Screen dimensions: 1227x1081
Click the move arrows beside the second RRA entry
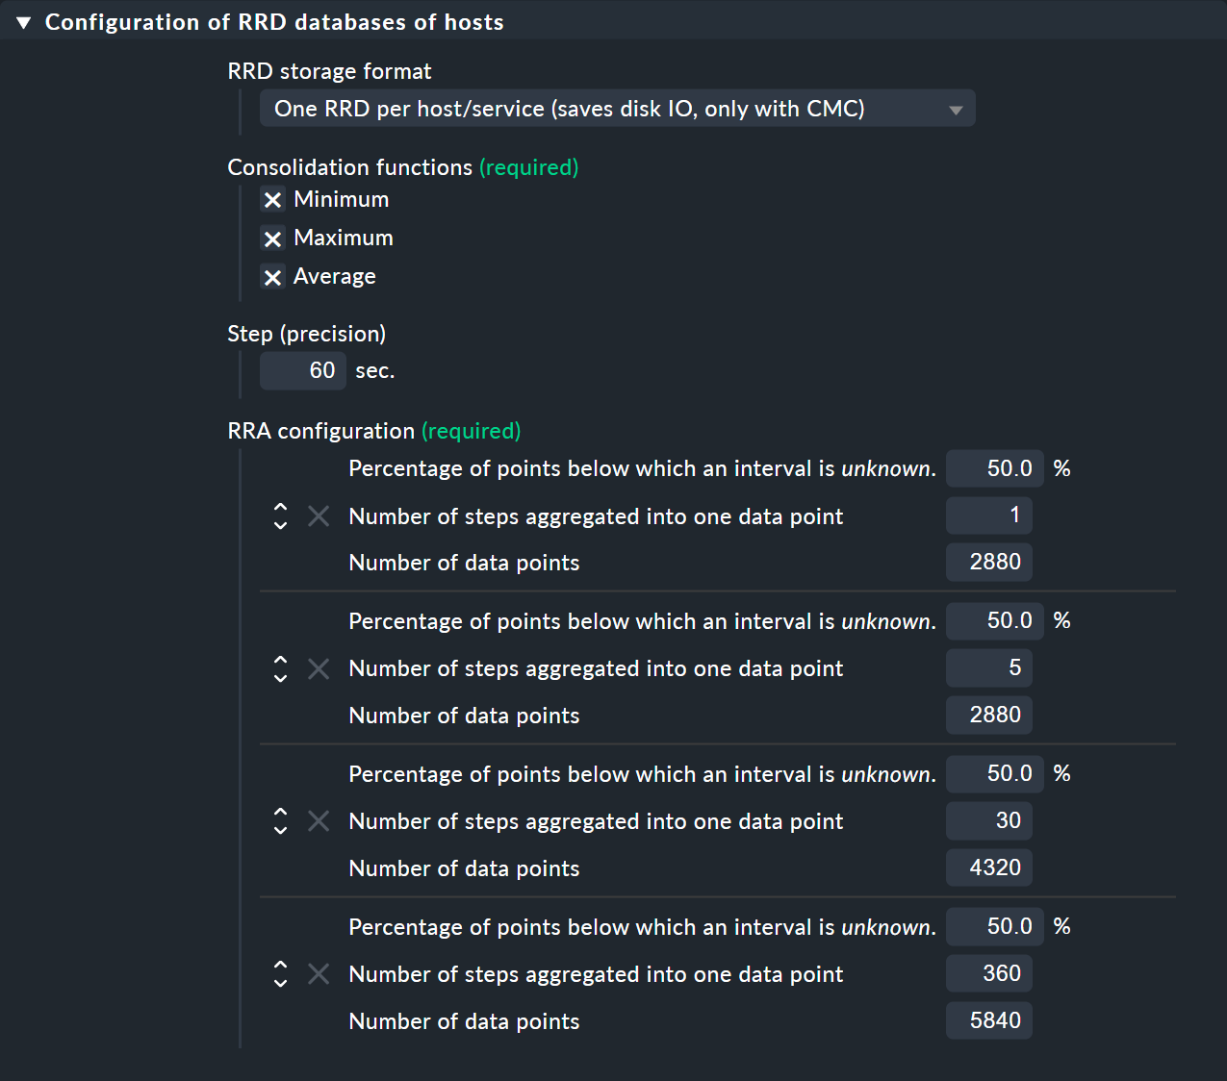coord(280,668)
